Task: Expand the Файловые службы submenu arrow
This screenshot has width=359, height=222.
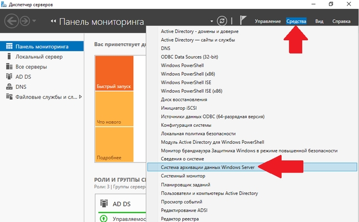Action: 81,96
